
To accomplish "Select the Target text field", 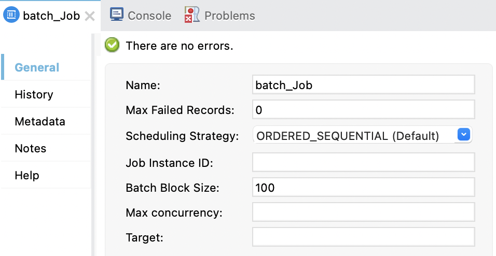I will tap(363, 237).
